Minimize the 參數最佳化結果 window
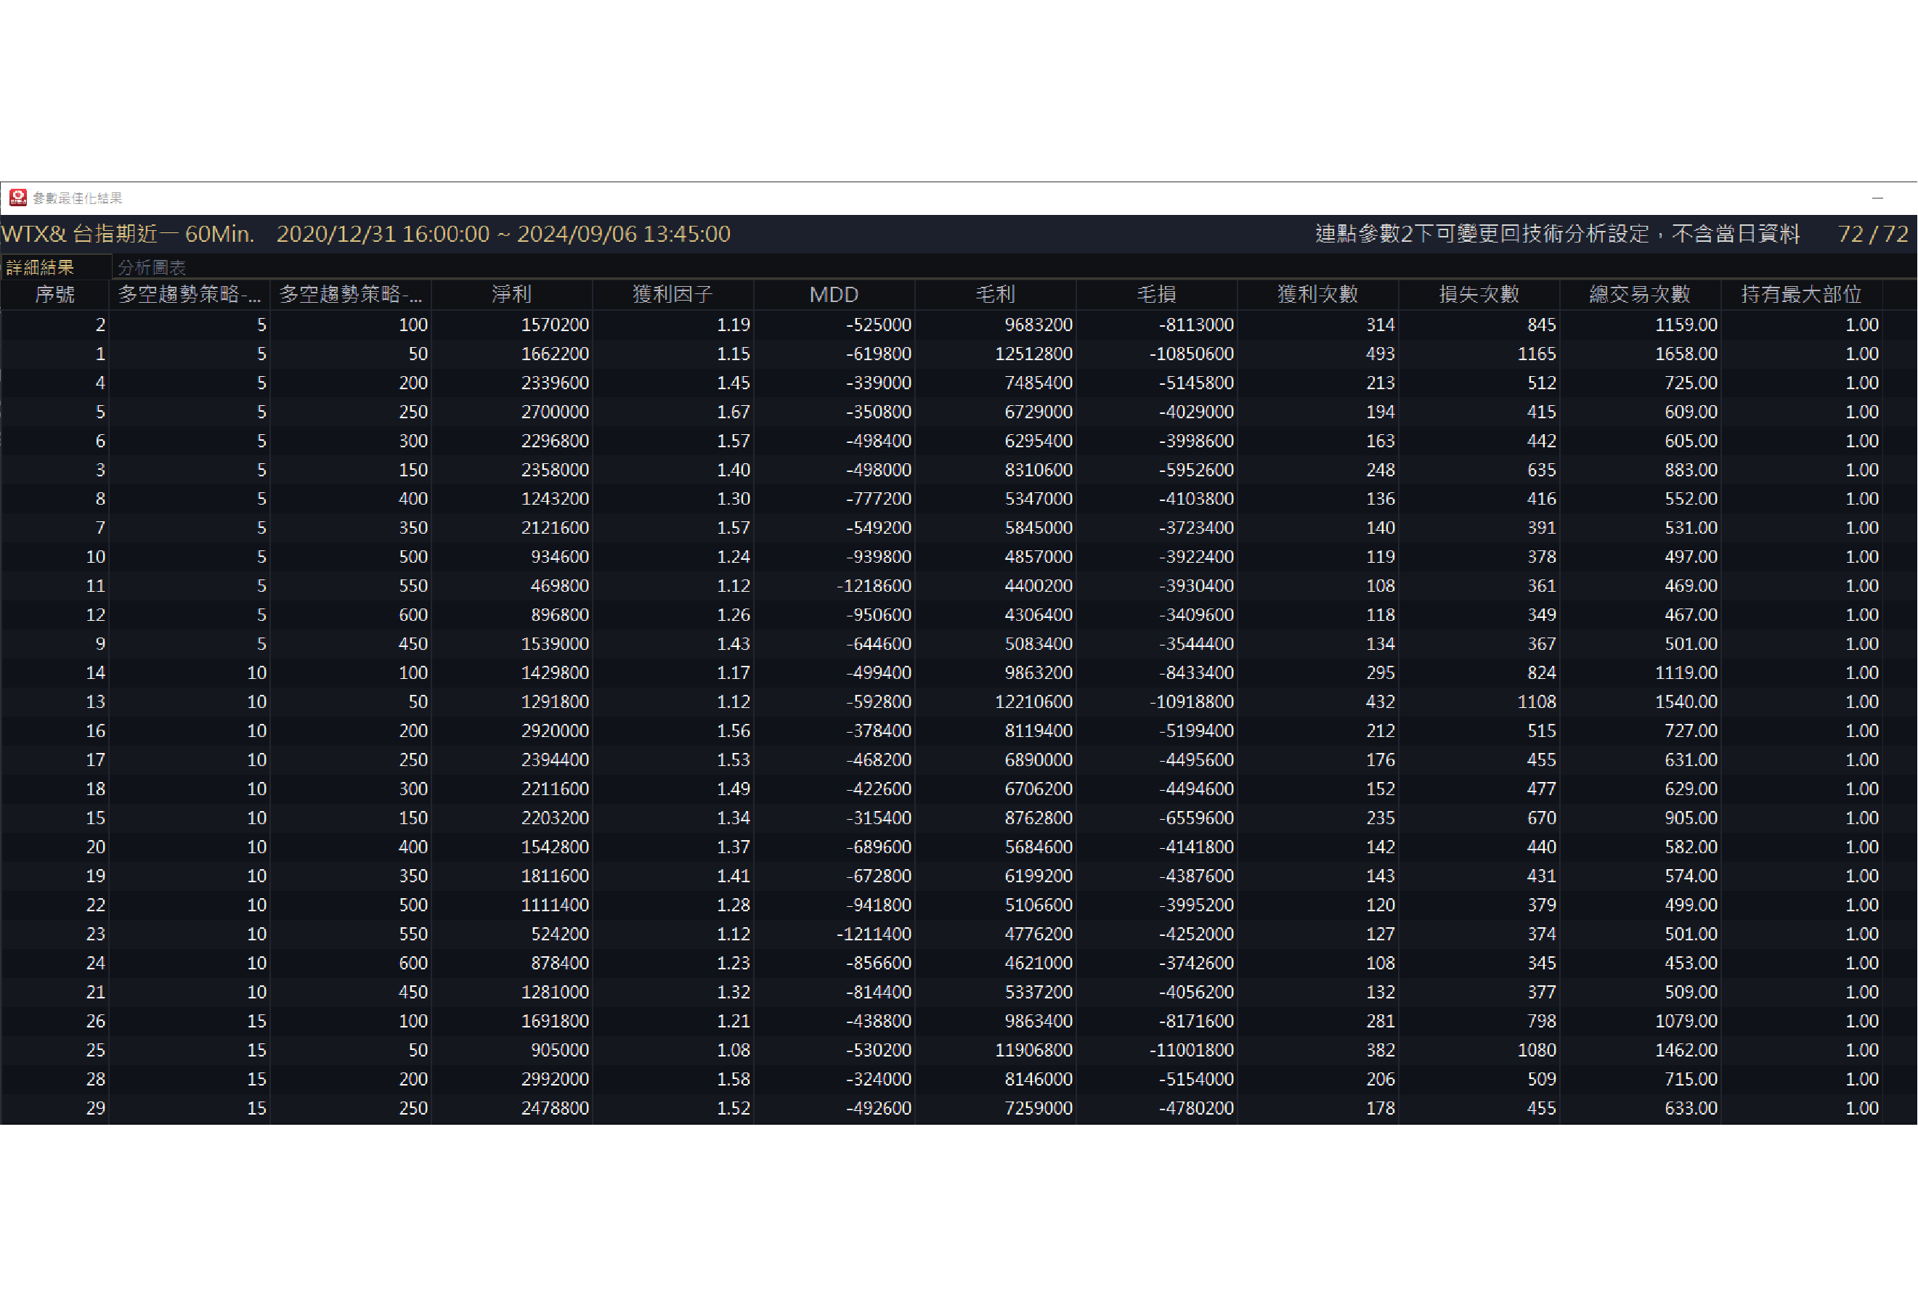The width and height of the screenshot is (1918, 1307). click(x=1878, y=198)
